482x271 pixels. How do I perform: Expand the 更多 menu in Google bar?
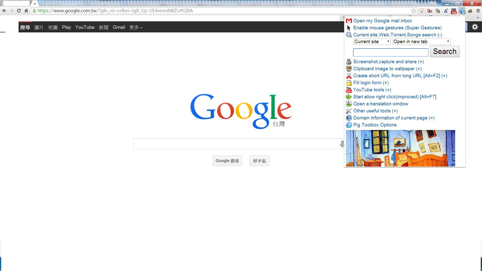(x=136, y=27)
